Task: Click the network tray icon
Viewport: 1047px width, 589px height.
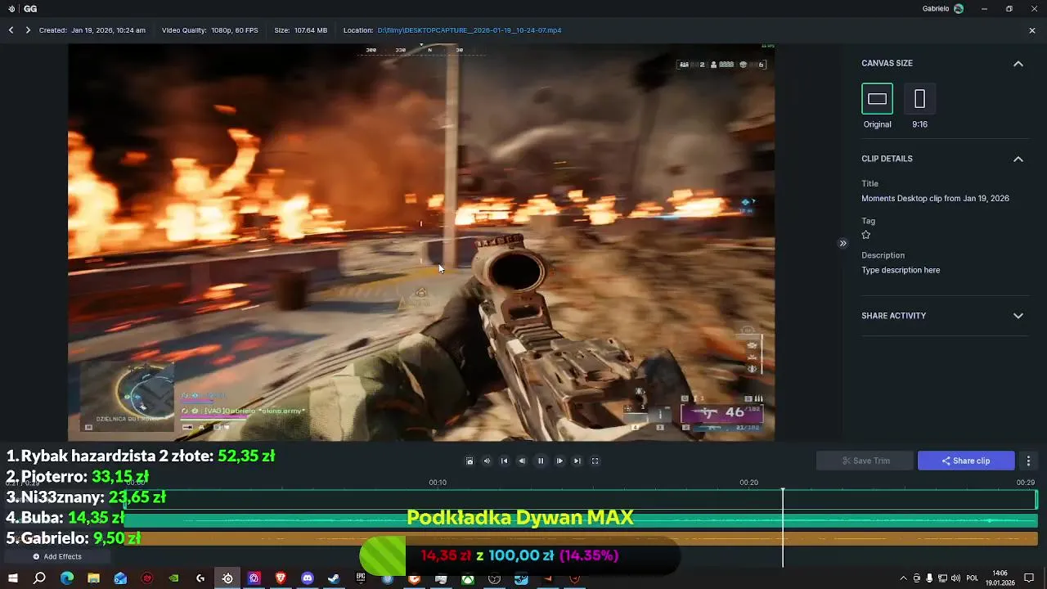Action: (942, 578)
